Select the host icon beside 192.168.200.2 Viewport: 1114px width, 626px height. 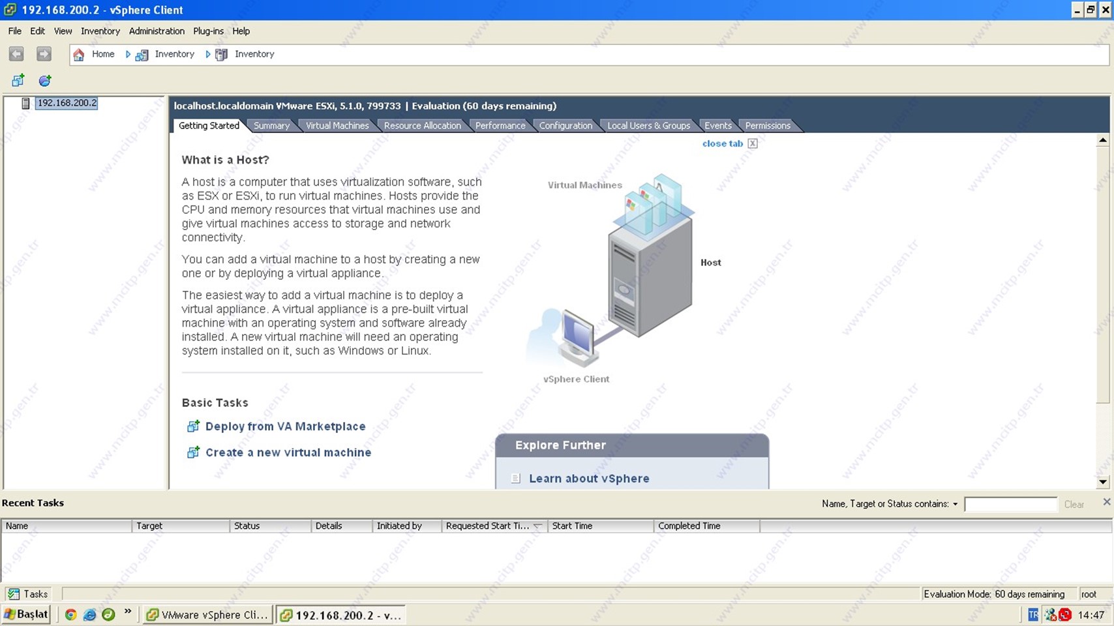coord(25,103)
